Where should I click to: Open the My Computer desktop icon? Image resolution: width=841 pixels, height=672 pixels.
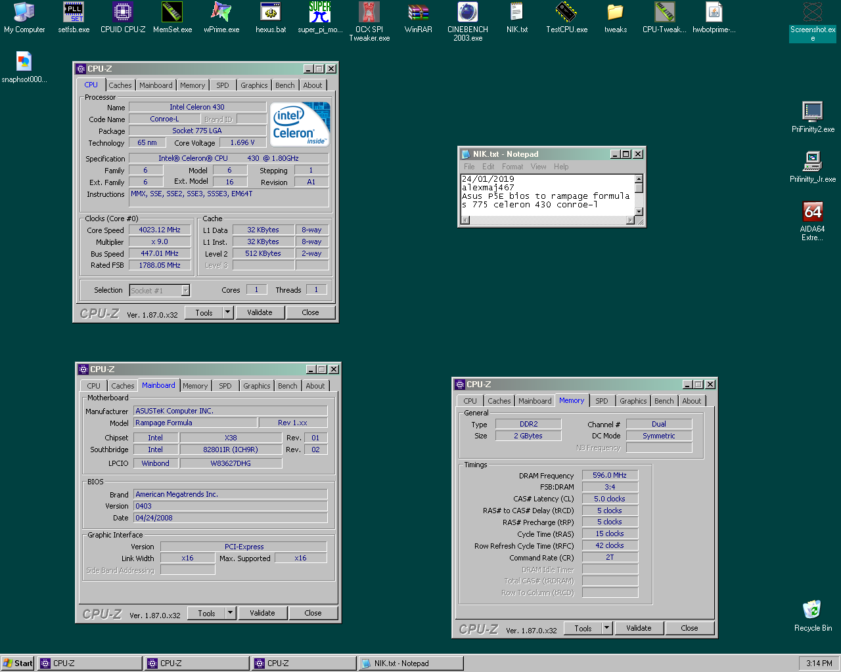tap(24, 18)
